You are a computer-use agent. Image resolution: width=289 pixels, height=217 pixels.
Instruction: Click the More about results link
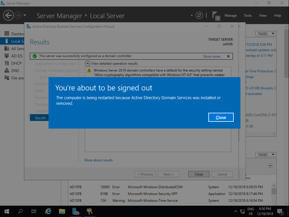tap(98, 160)
